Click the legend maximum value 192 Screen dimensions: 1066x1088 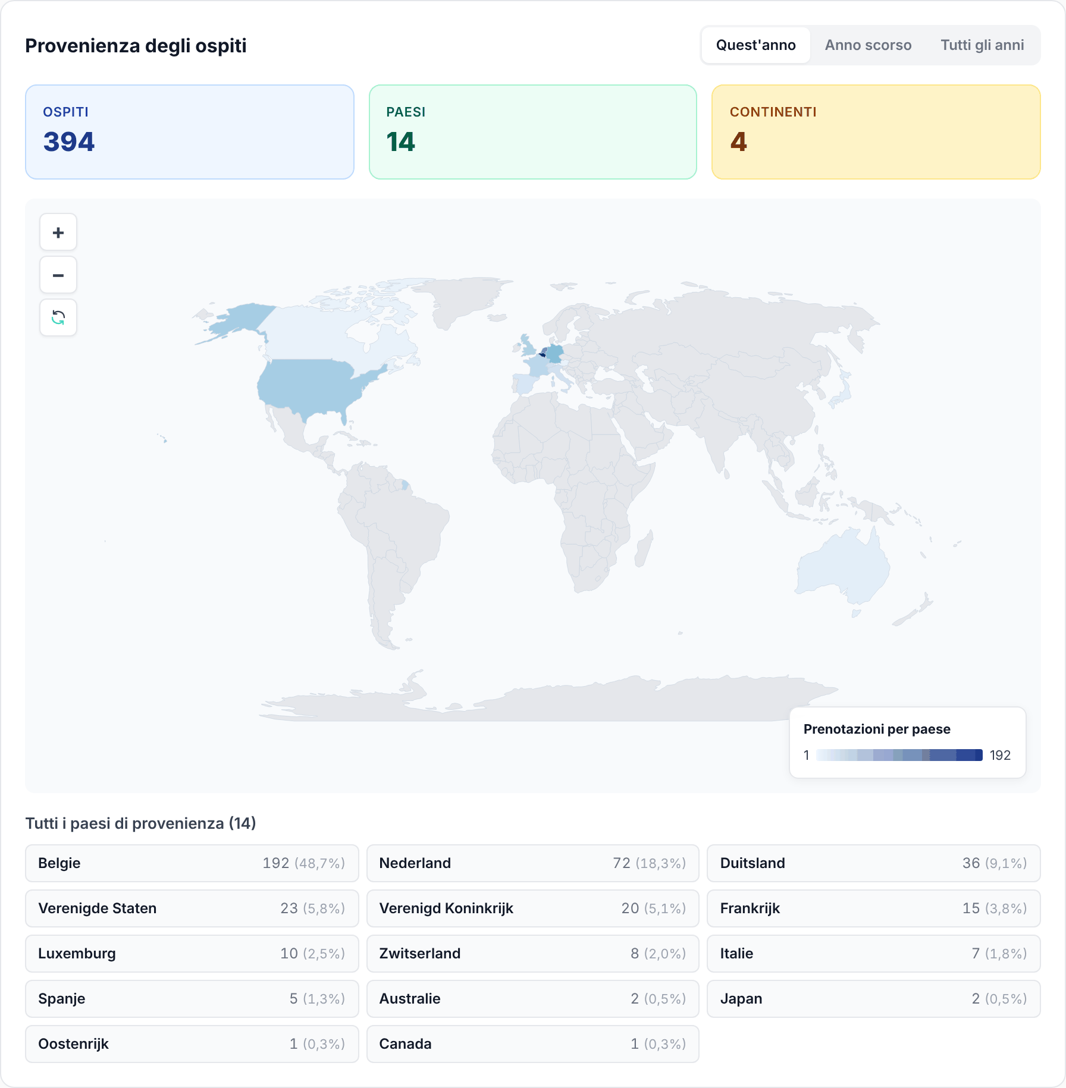pos(1000,755)
